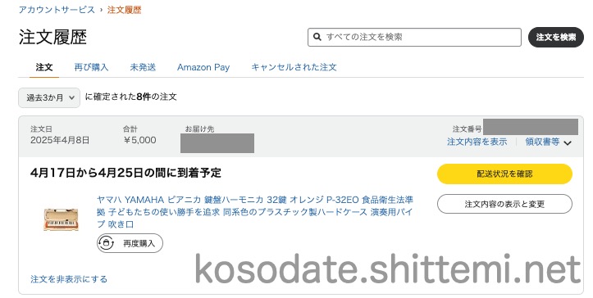This screenshot has width=593, height=298.
Task: Select the 注文 tab
Action: pos(44,67)
